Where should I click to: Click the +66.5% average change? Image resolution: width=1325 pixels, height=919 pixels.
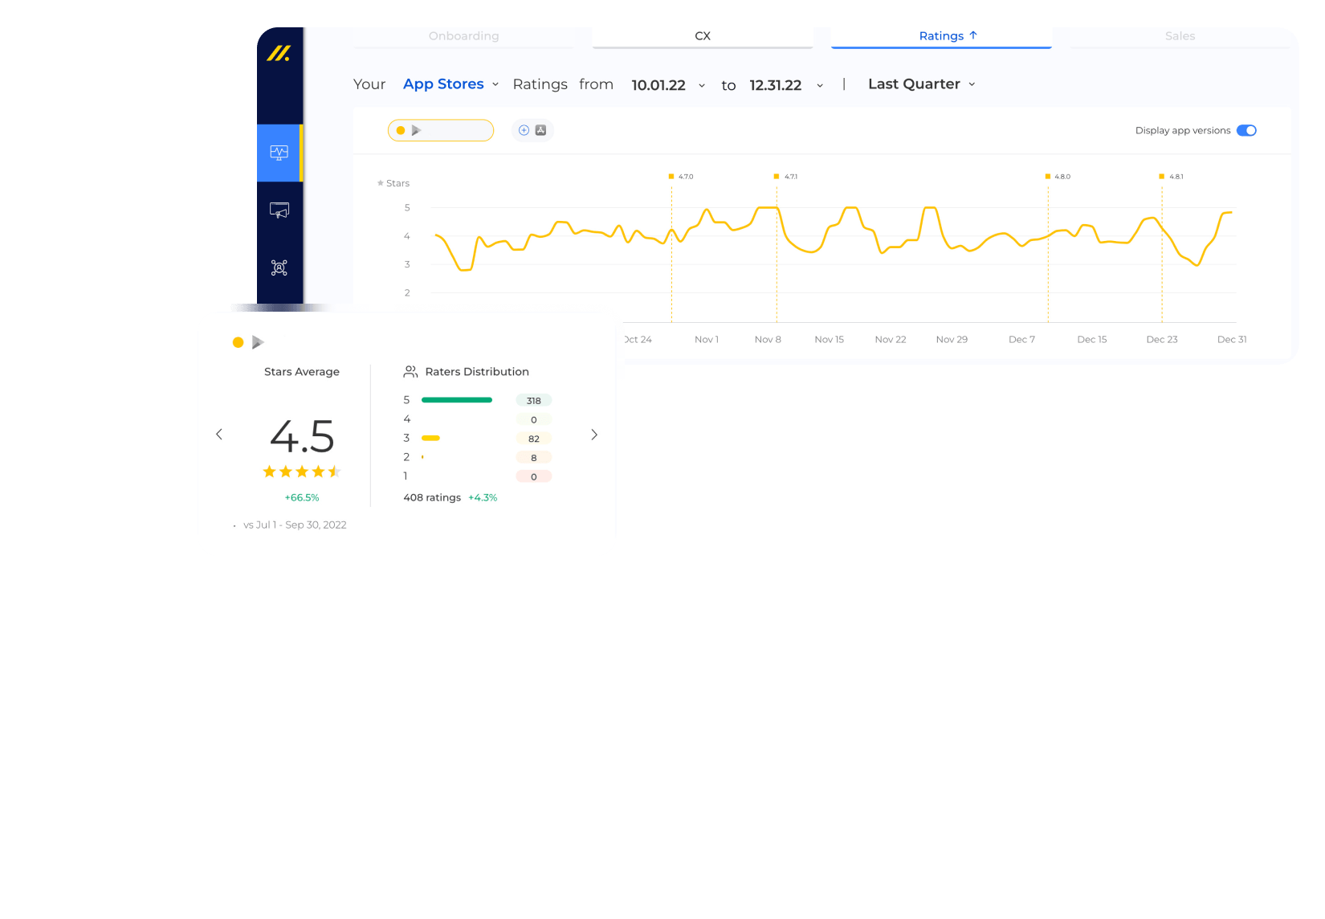pyautogui.click(x=302, y=498)
